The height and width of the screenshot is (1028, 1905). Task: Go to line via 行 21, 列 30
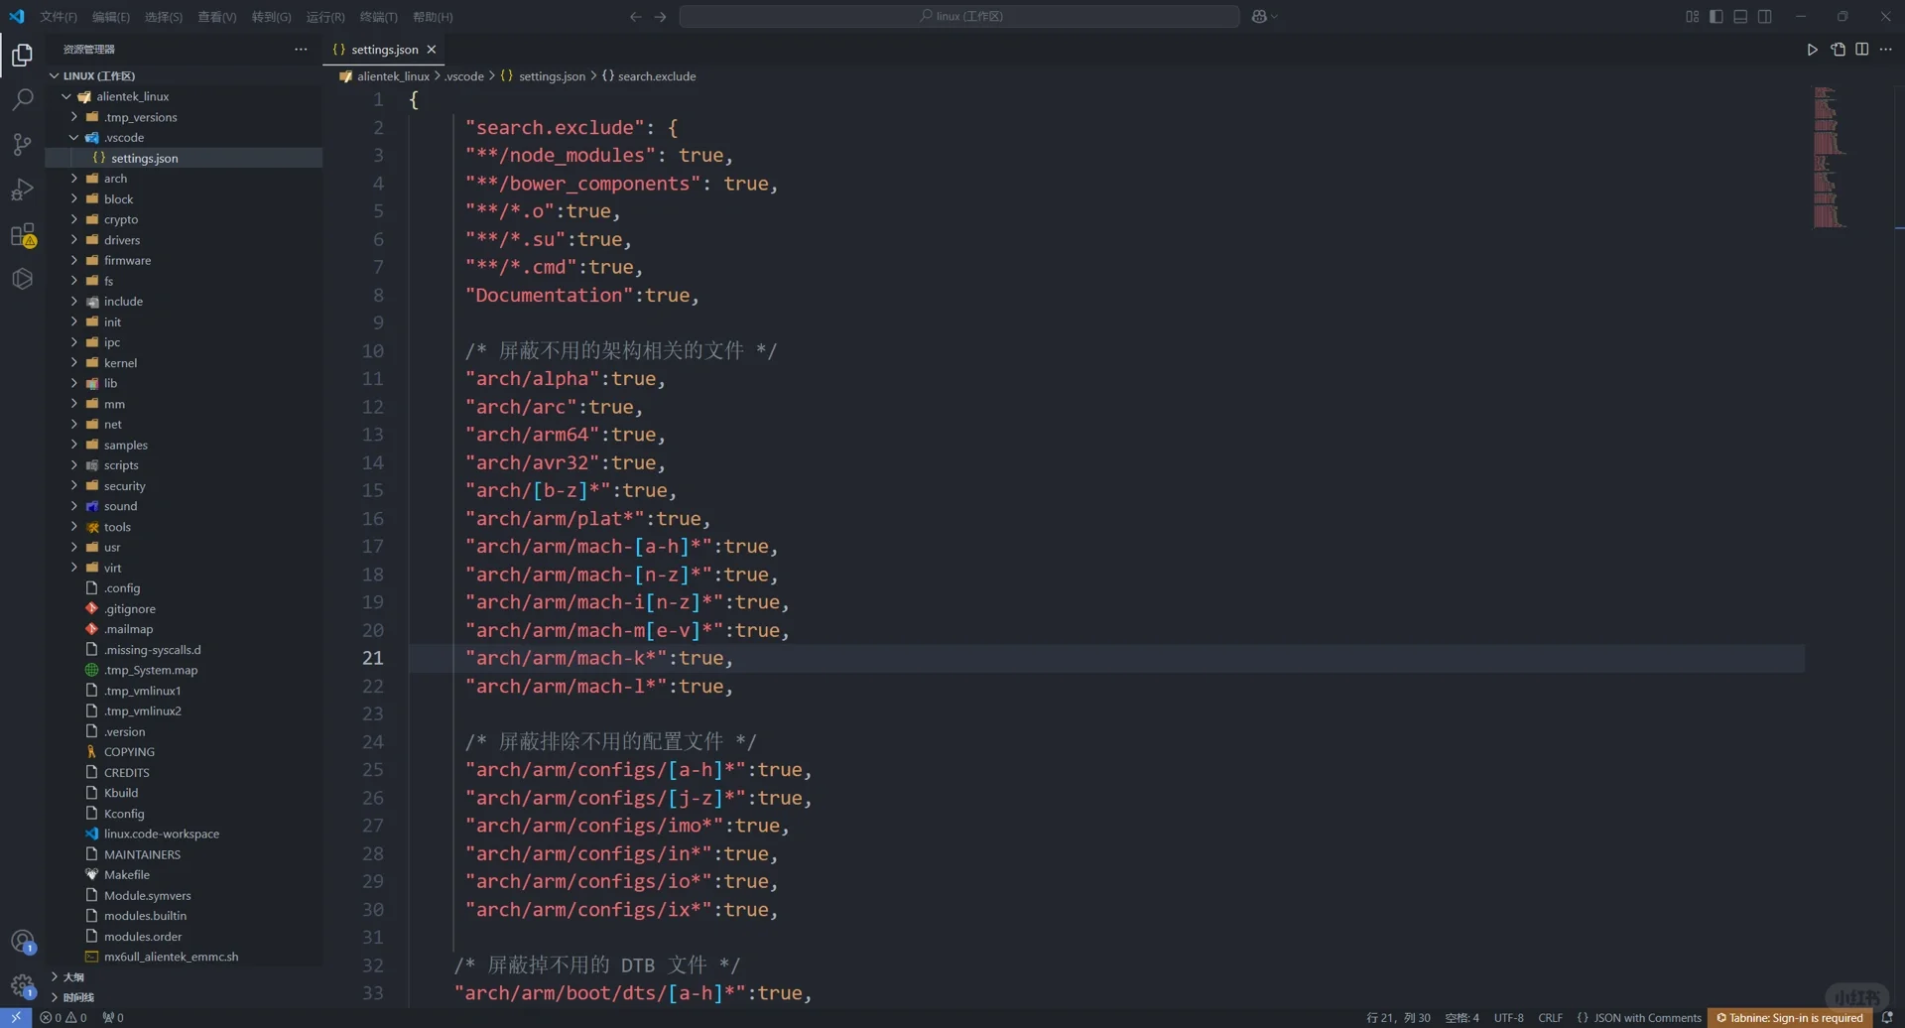pos(1399,1018)
